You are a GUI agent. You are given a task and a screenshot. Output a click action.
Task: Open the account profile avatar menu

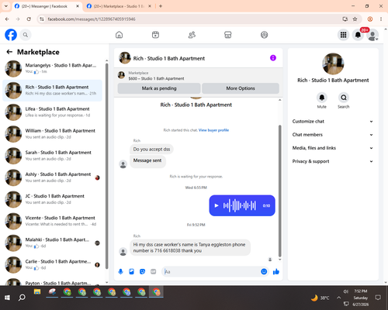(372, 35)
